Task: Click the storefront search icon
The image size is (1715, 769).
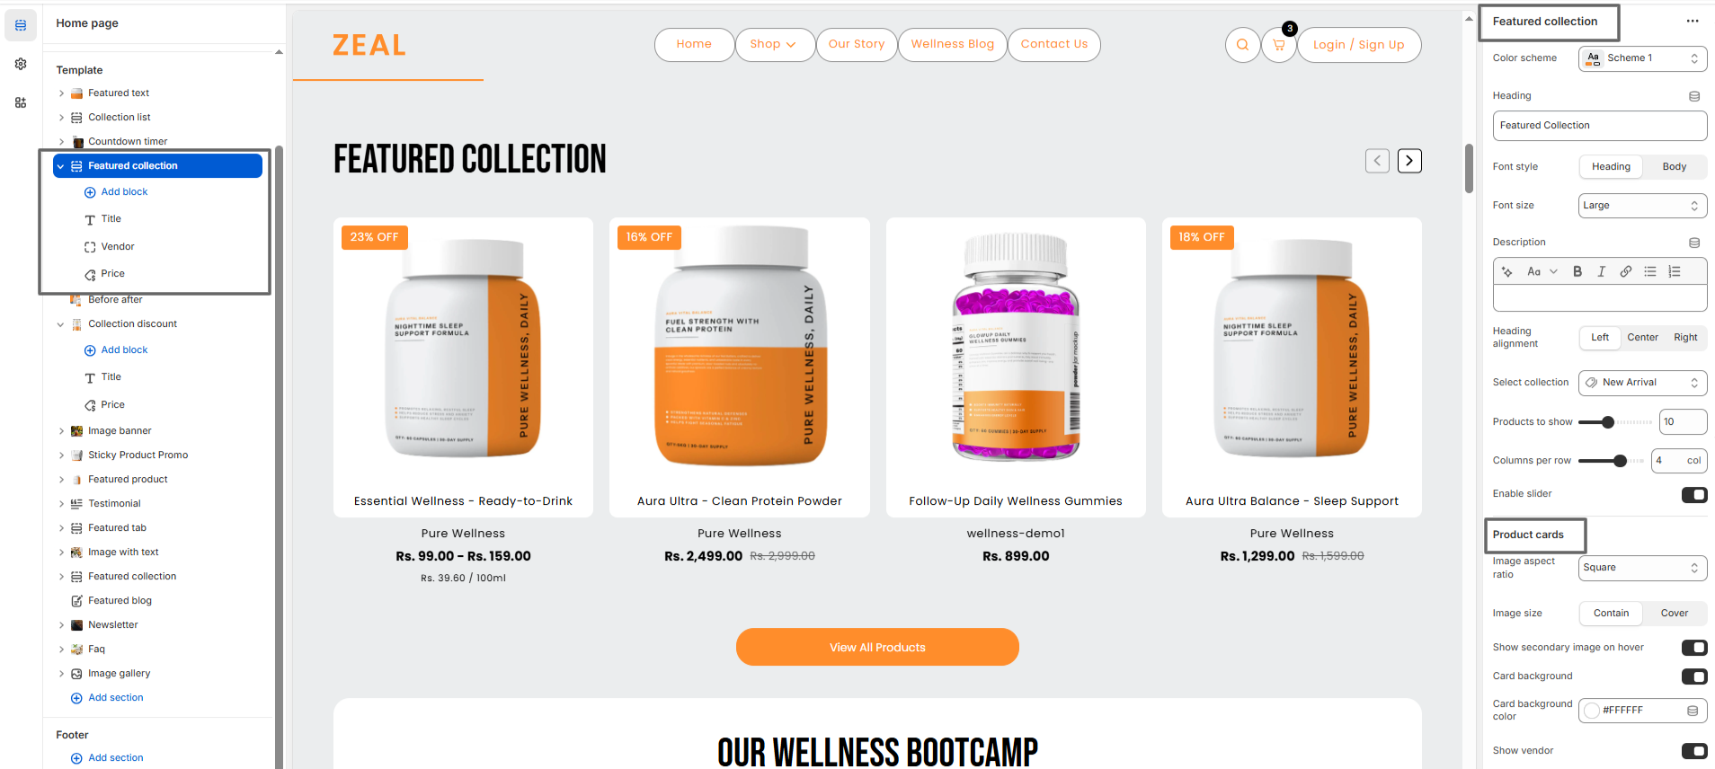Action: (1242, 45)
